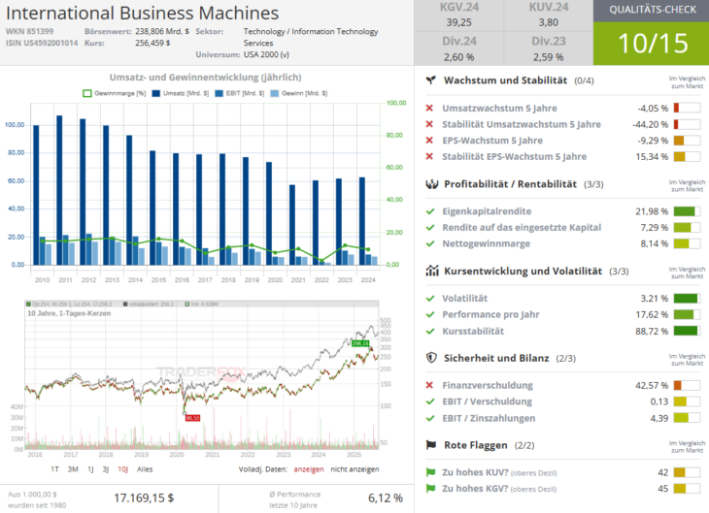Click green check beside Nettogewinnmarge
This screenshot has width=709, height=513.
click(430, 243)
